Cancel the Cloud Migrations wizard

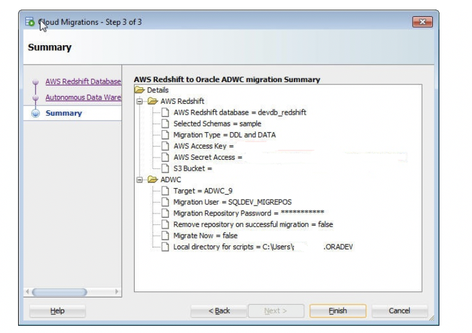(400, 311)
